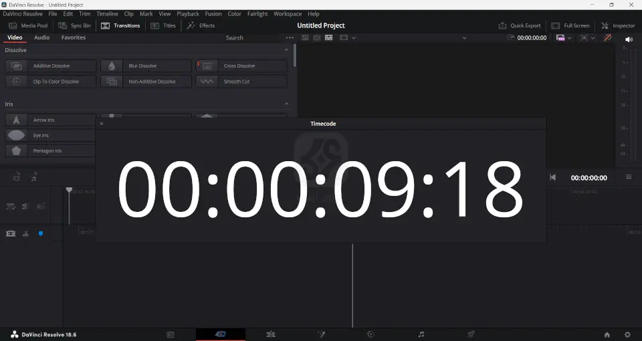
Task: Open the Inspector panel
Action: (x=618, y=25)
